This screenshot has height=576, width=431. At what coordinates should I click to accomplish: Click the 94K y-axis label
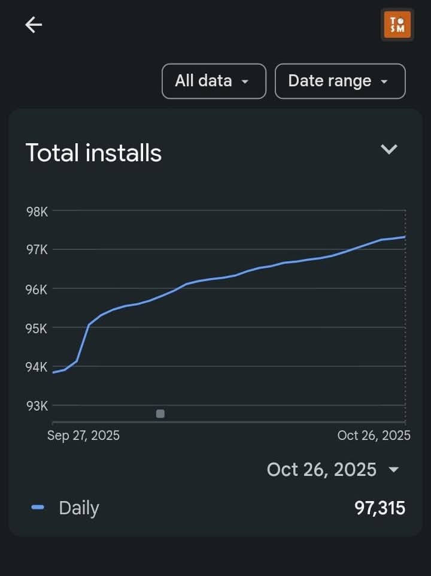(x=37, y=367)
